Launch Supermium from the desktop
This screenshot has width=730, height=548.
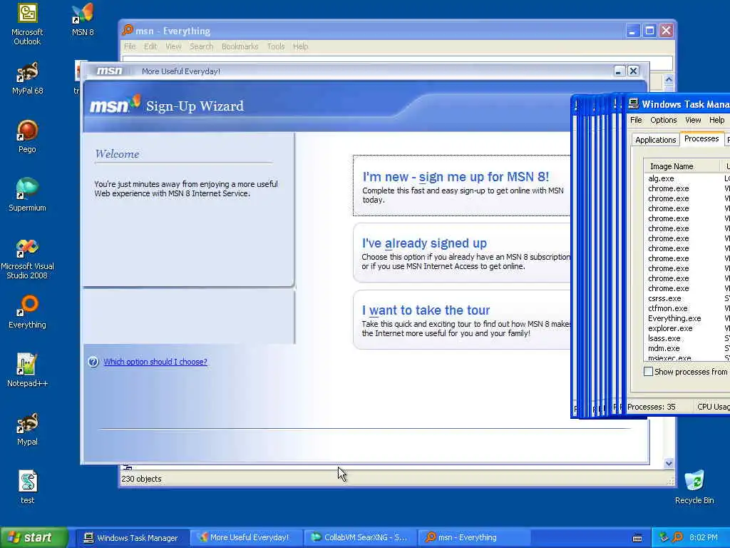click(x=27, y=195)
